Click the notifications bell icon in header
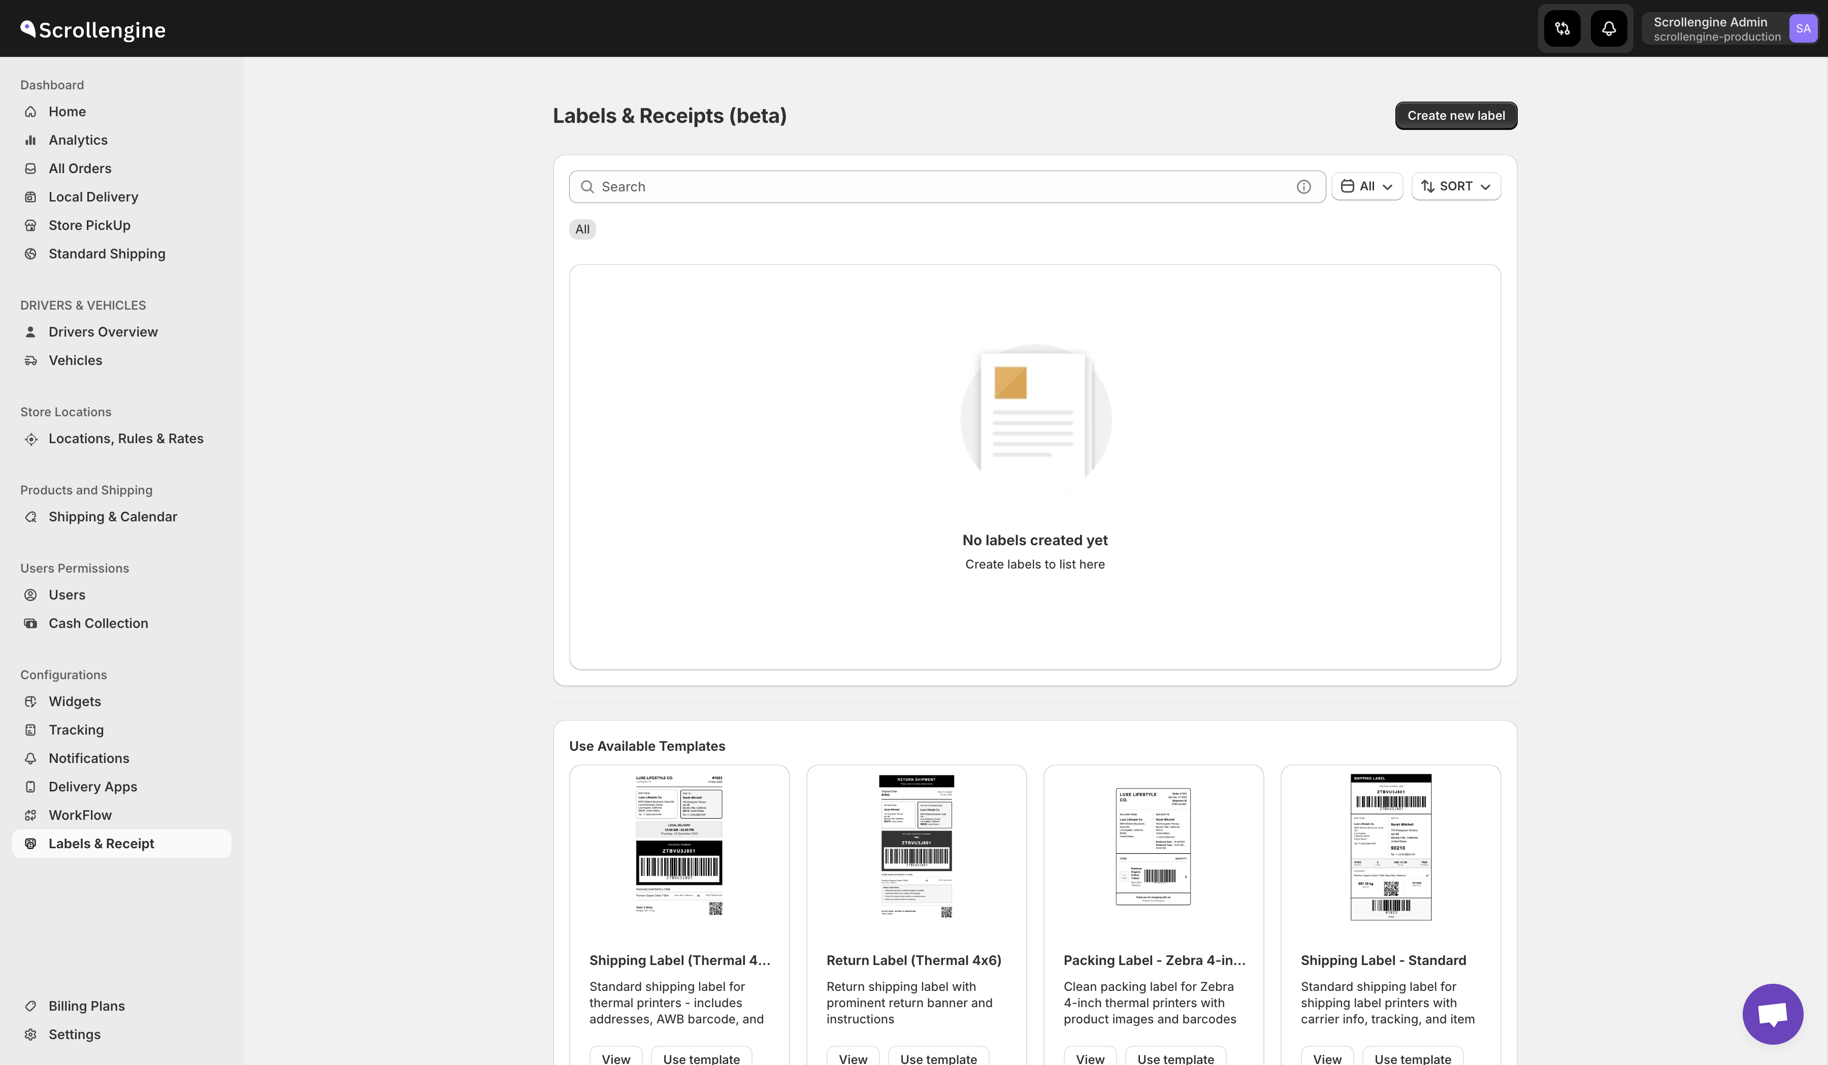This screenshot has height=1065, width=1828. click(x=1608, y=29)
